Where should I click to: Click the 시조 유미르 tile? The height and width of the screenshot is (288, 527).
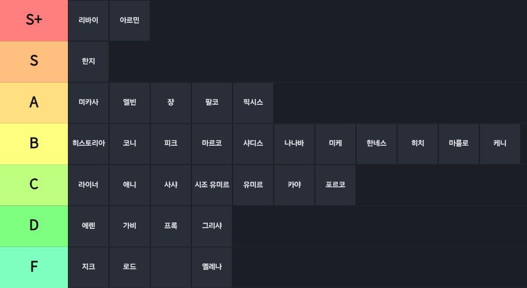point(212,185)
